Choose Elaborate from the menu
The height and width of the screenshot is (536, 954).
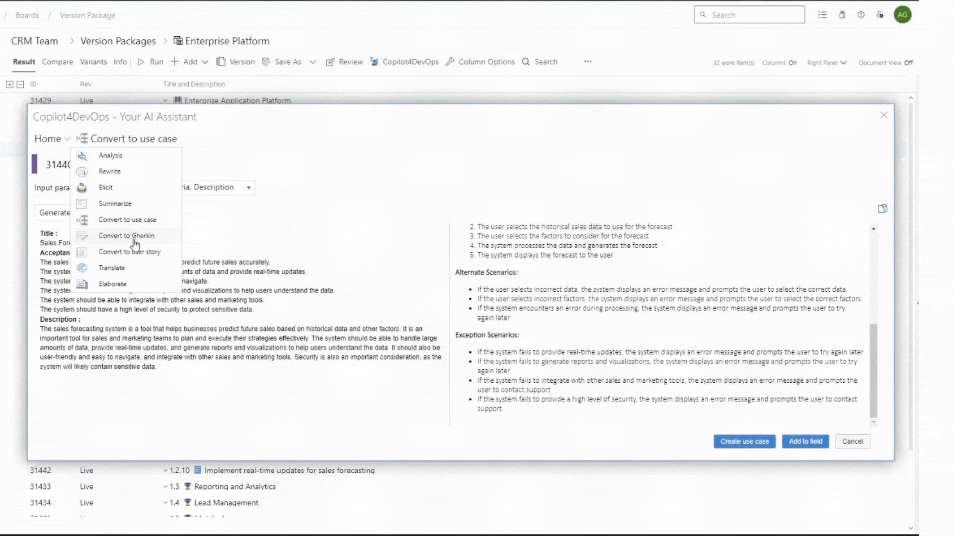112,284
